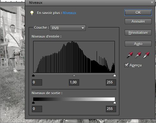Close the Niveaux dialog

(x=152, y=3)
